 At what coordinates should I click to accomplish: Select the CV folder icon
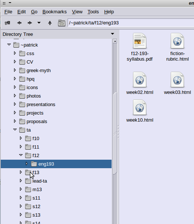(x=22, y=62)
